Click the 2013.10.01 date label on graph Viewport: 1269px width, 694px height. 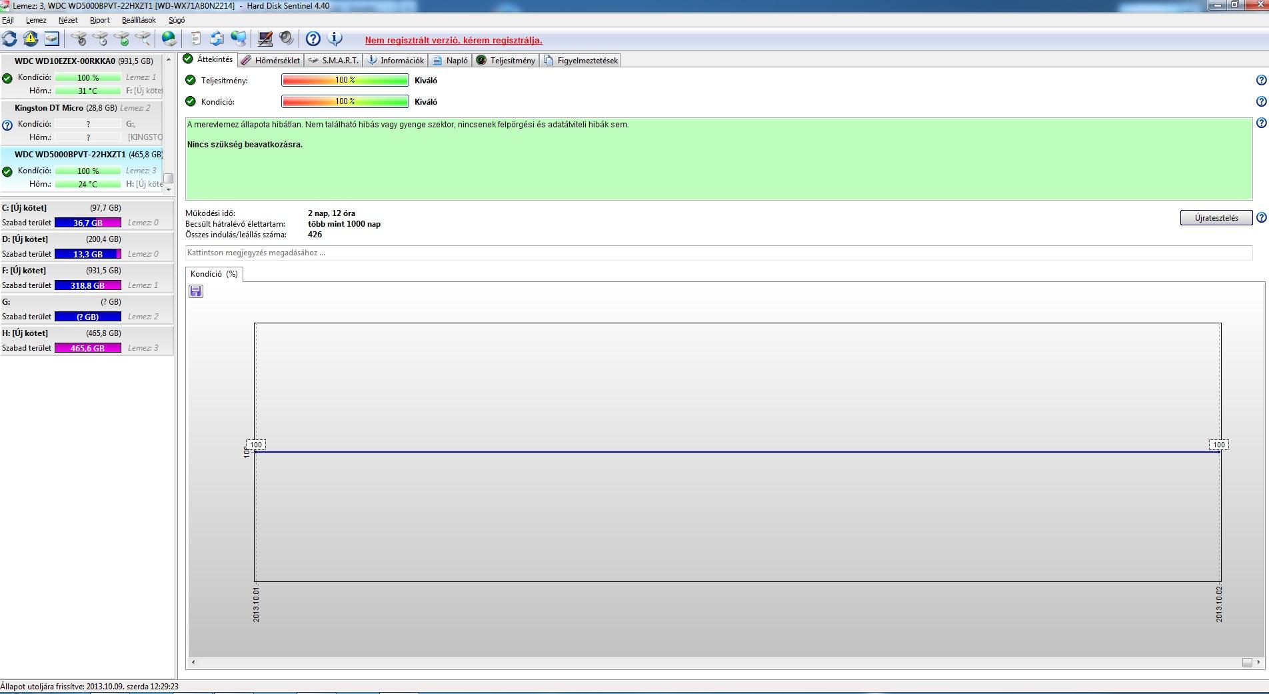[257, 605]
